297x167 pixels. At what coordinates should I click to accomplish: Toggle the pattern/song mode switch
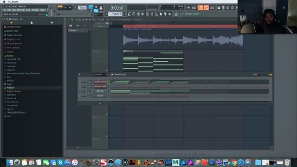coord(60,7)
